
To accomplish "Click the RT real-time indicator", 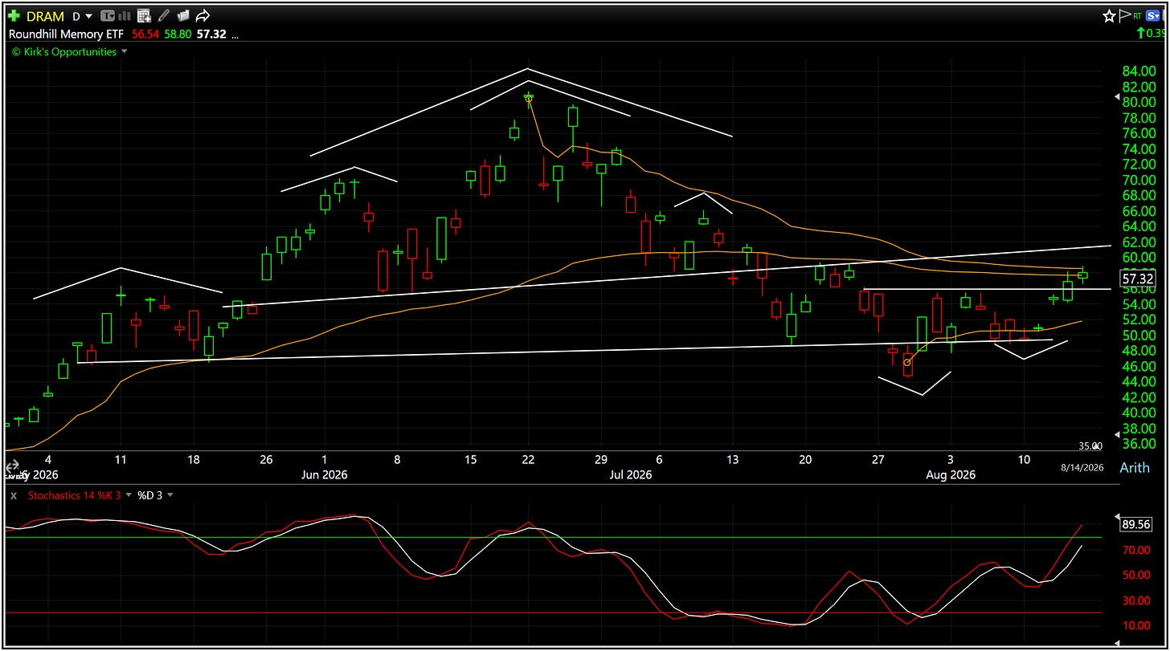I will tap(1137, 15).
